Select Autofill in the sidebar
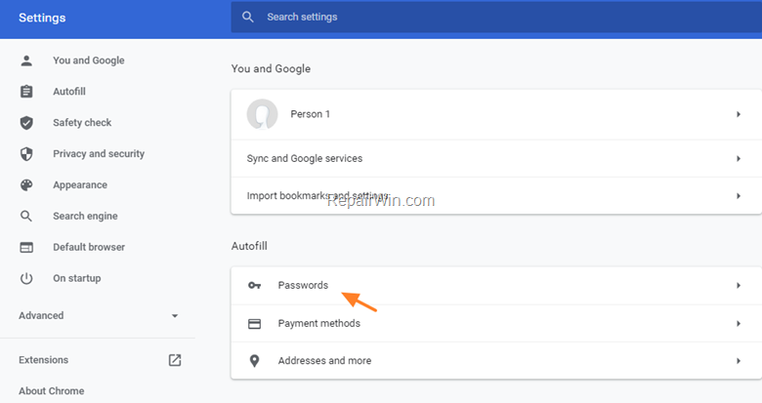The height and width of the screenshot is (403, 762). [x=69, y=92]
